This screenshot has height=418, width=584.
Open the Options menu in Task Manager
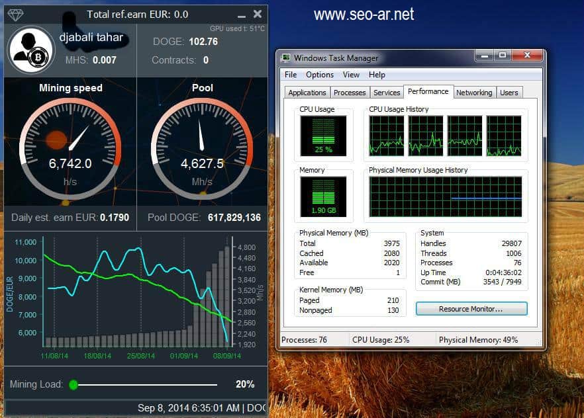click(x=320, y=75)
